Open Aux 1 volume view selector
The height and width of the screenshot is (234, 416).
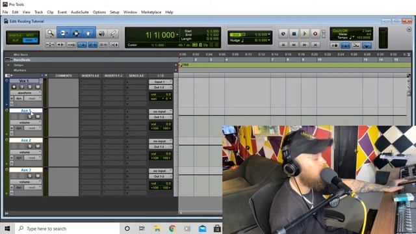pyautogui.click(x=26, y=123)
